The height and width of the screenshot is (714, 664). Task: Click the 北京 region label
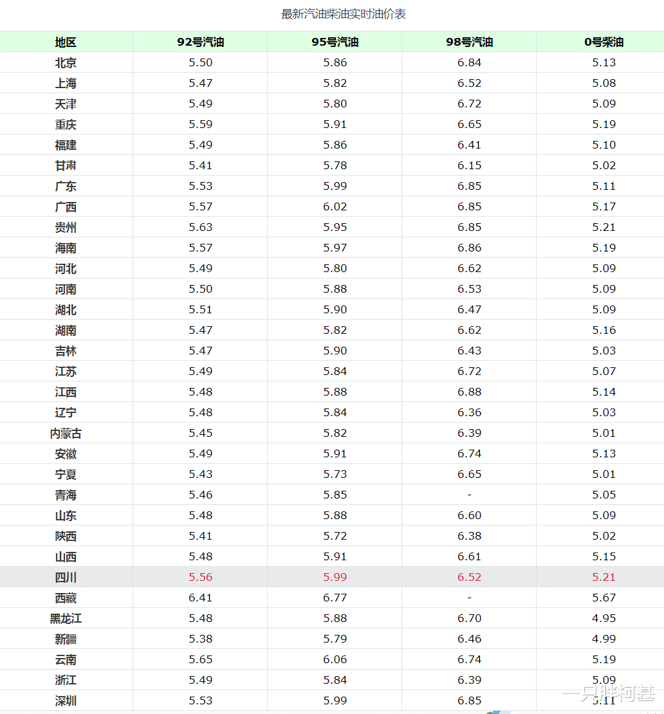pyautogui.click(x=65, y=62)
